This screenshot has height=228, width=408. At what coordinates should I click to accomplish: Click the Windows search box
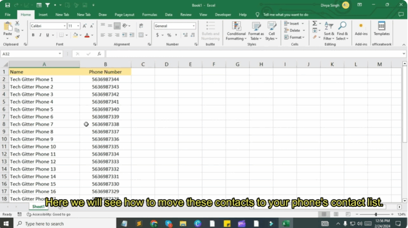65,224
